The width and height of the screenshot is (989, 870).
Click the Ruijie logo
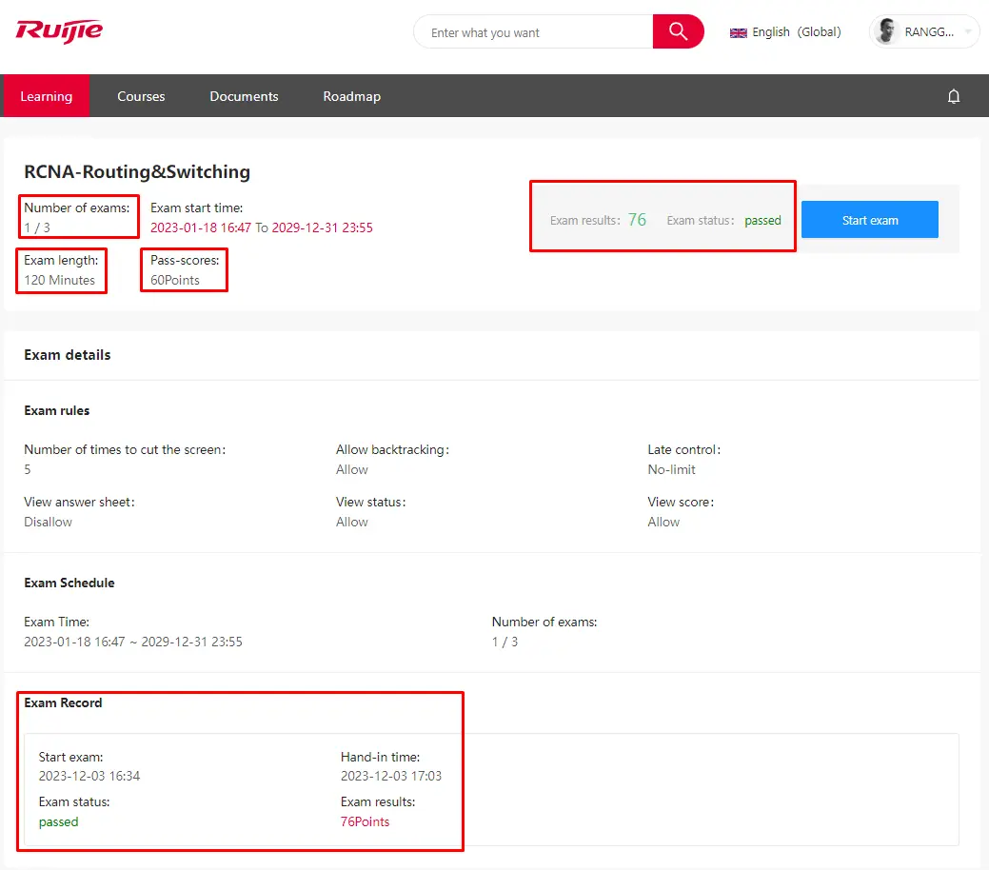tap(59, 30)
